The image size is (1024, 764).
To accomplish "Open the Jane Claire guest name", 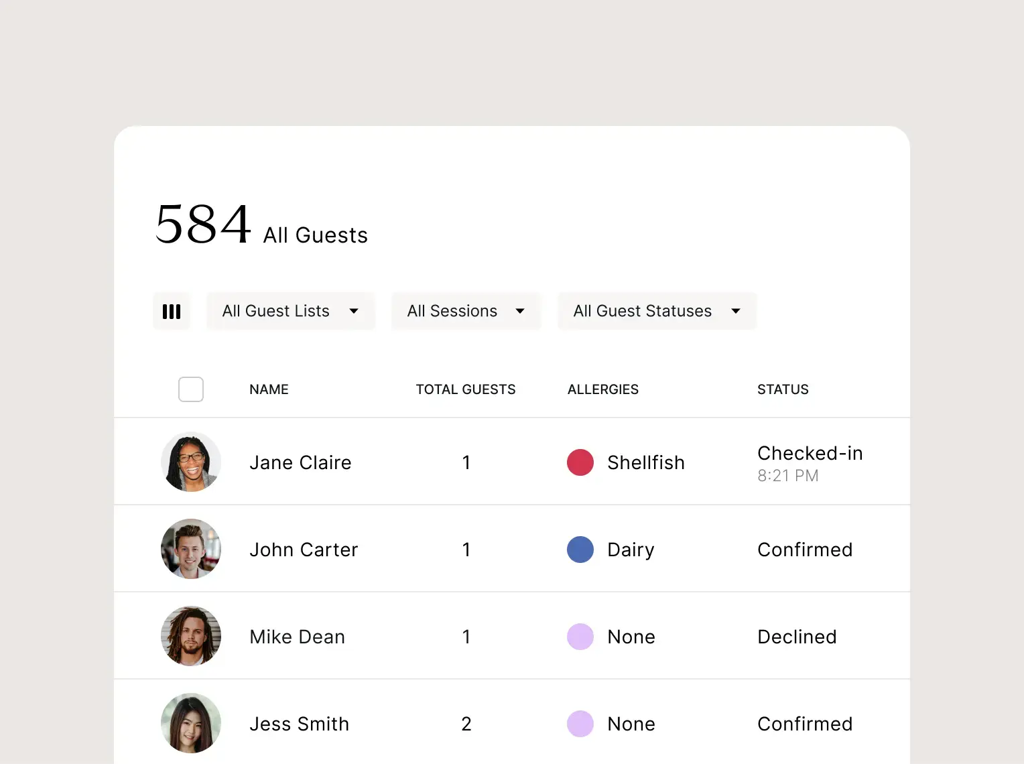I will 300,462.
